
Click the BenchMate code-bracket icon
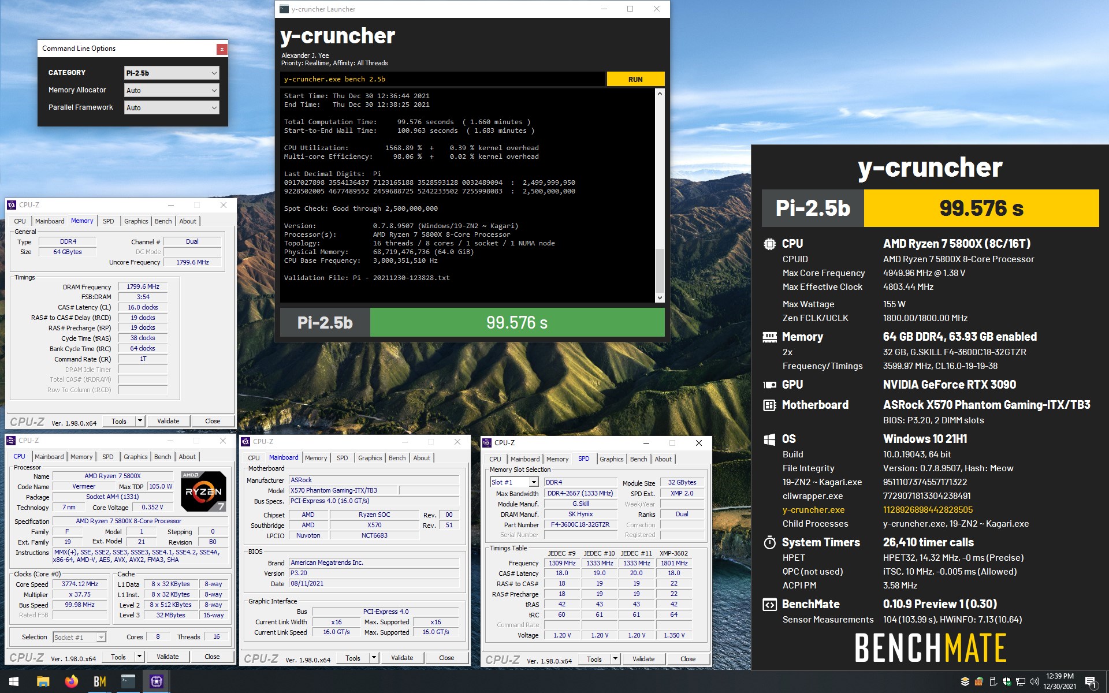[769, 605]
